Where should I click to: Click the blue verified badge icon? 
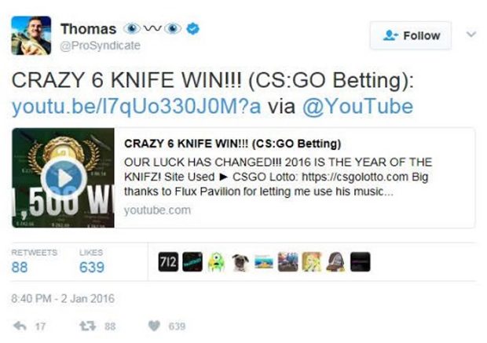coord(193,28)
